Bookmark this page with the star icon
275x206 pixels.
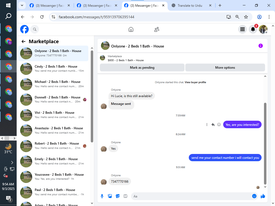[246, 17]
